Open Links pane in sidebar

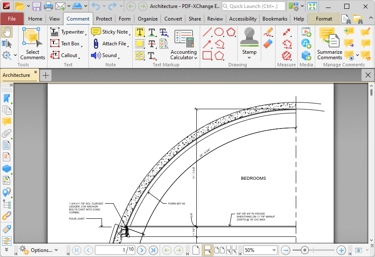7,216
